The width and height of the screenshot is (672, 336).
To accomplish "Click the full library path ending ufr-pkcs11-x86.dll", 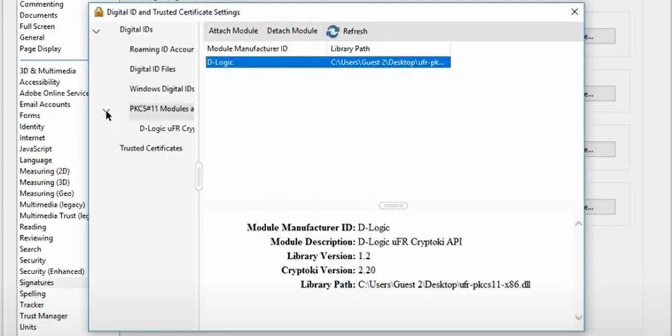I will pyautogui.click(x=444, y=284).
